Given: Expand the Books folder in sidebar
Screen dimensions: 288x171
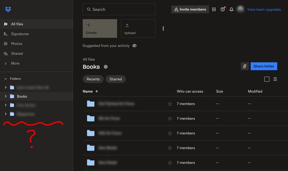Looking at the screenshot, I should click(5, 96).
